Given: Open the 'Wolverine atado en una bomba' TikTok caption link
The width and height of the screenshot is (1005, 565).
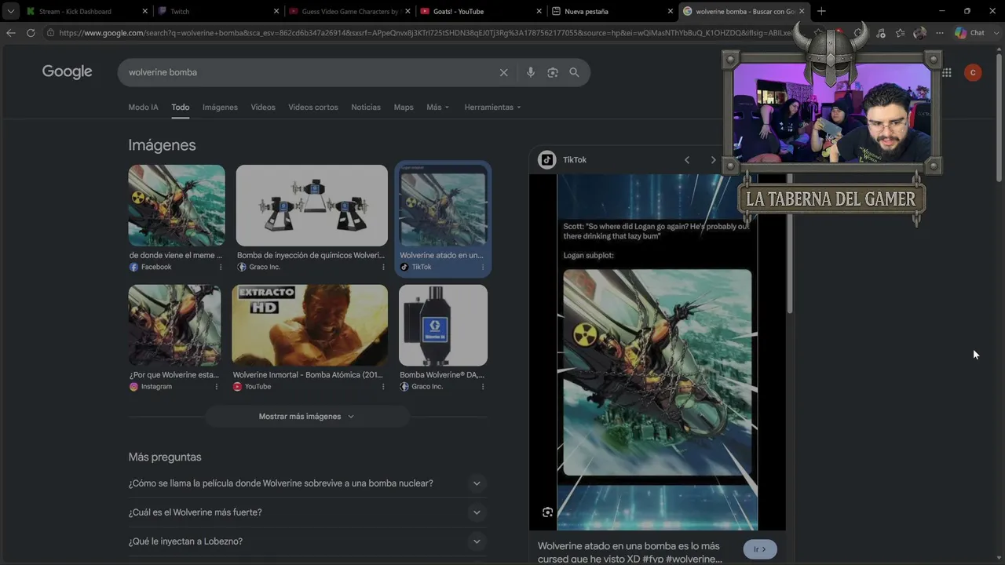Looking at the screenshot, I should click(629, 552).
